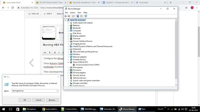200x112 pixels.
Task: Click the Back arrow in Device Manager toolbar
Action: (65, 16)
